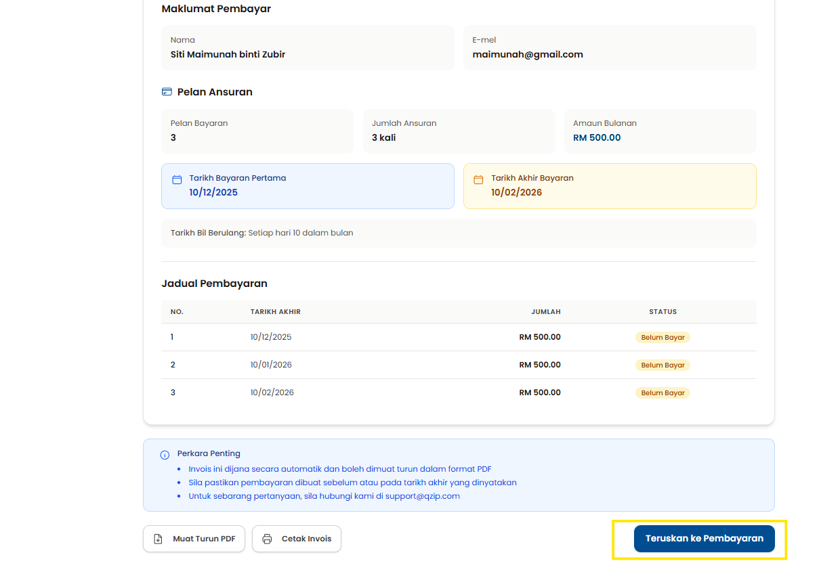Click the Belum Bayar badge for installment 3

(x=663, y=393)
